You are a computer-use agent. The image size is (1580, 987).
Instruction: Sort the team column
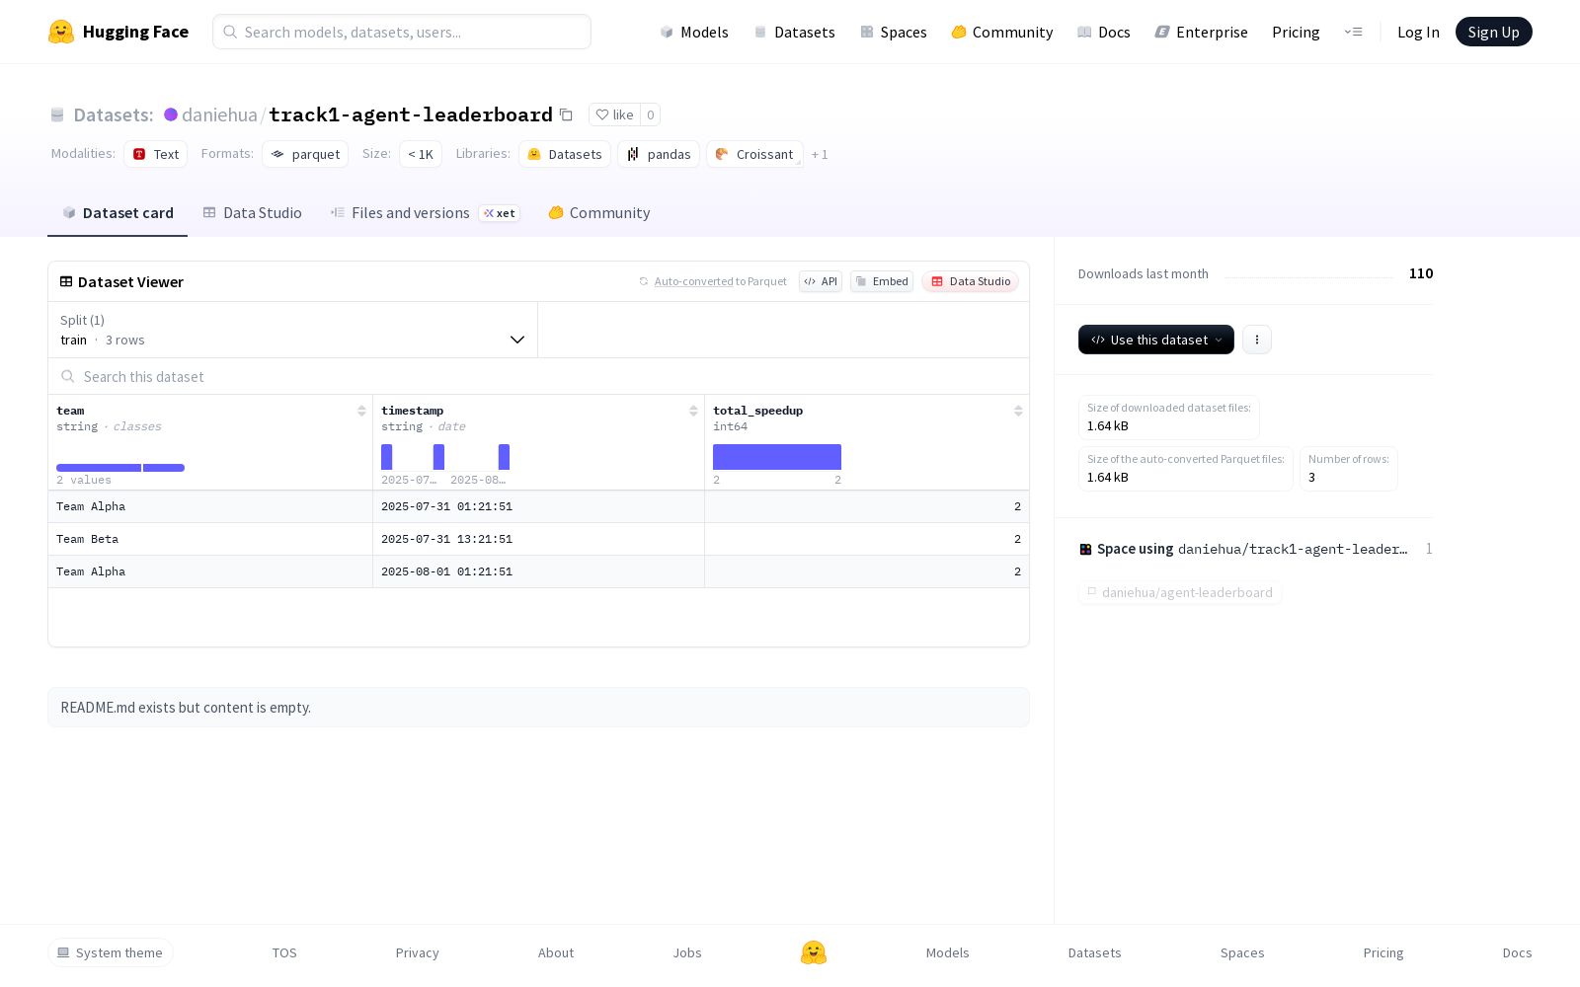coord(361,411)
